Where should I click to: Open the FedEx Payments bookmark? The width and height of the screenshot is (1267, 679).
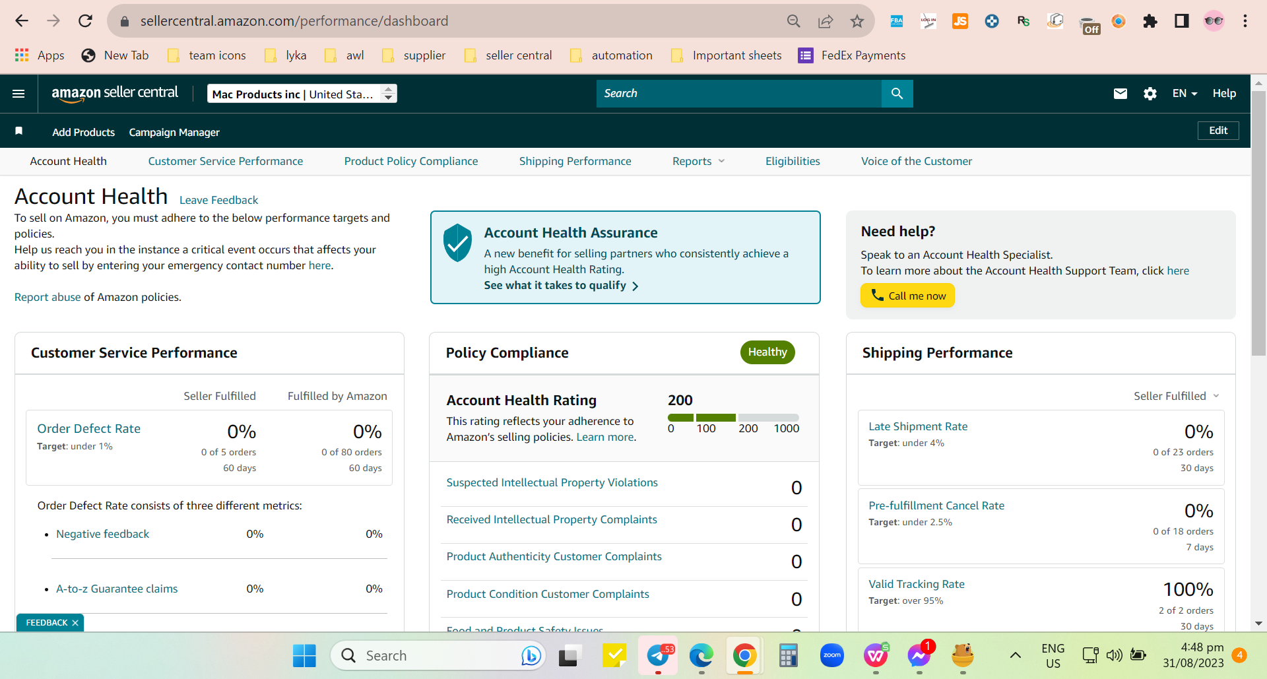pos(851,55)
